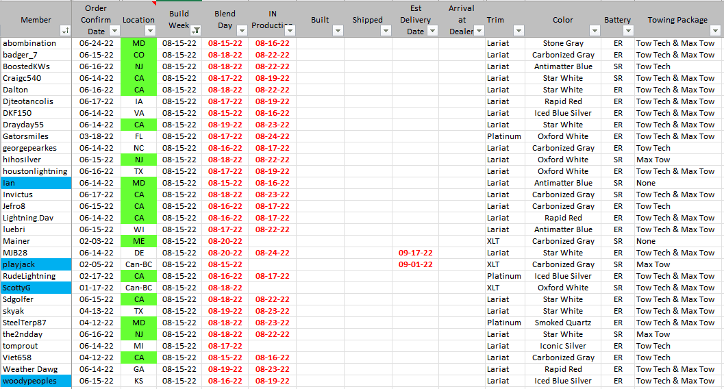
Task: Open the Order Confirm Date filter dropdown
Action: 114,31
